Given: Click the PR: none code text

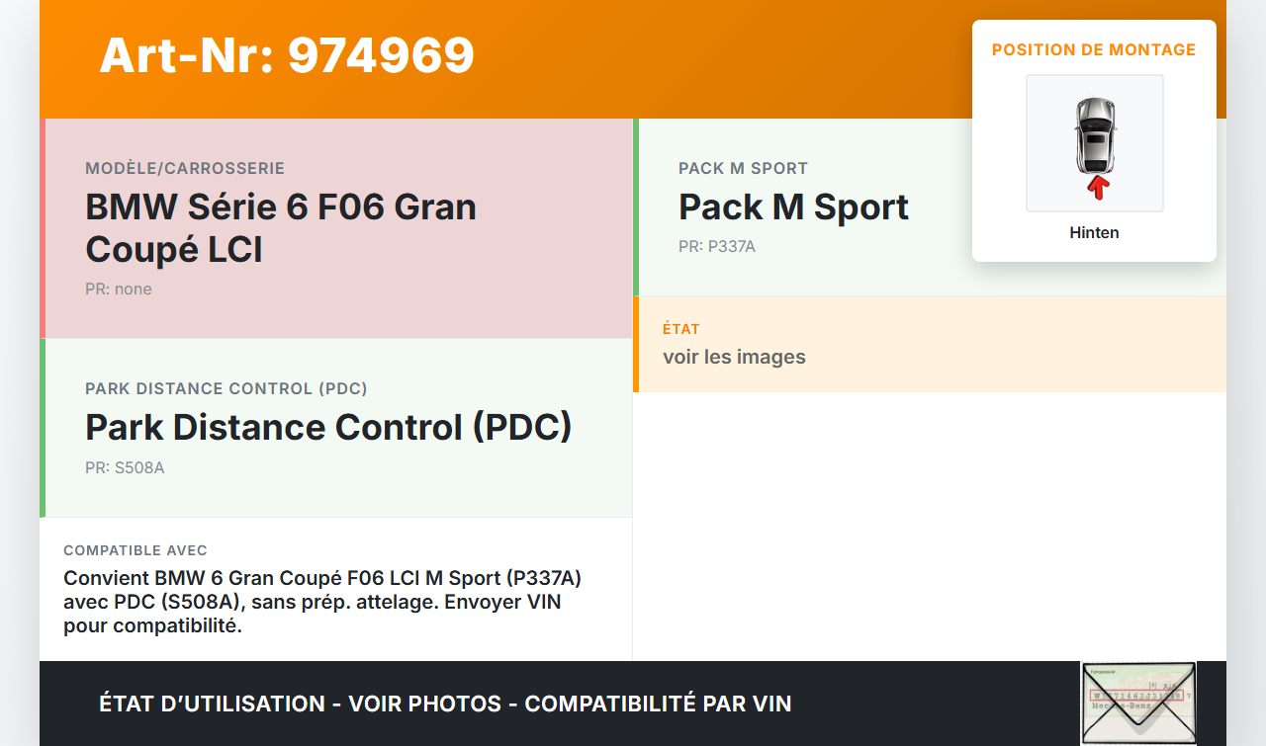Looking at the screenshot, I should click(119, 290).
